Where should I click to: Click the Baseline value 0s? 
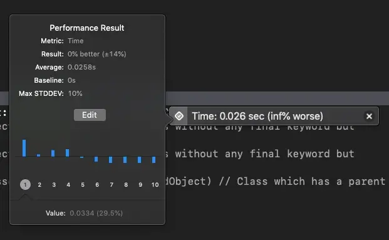pyautogui.click(x=71, y=80)
